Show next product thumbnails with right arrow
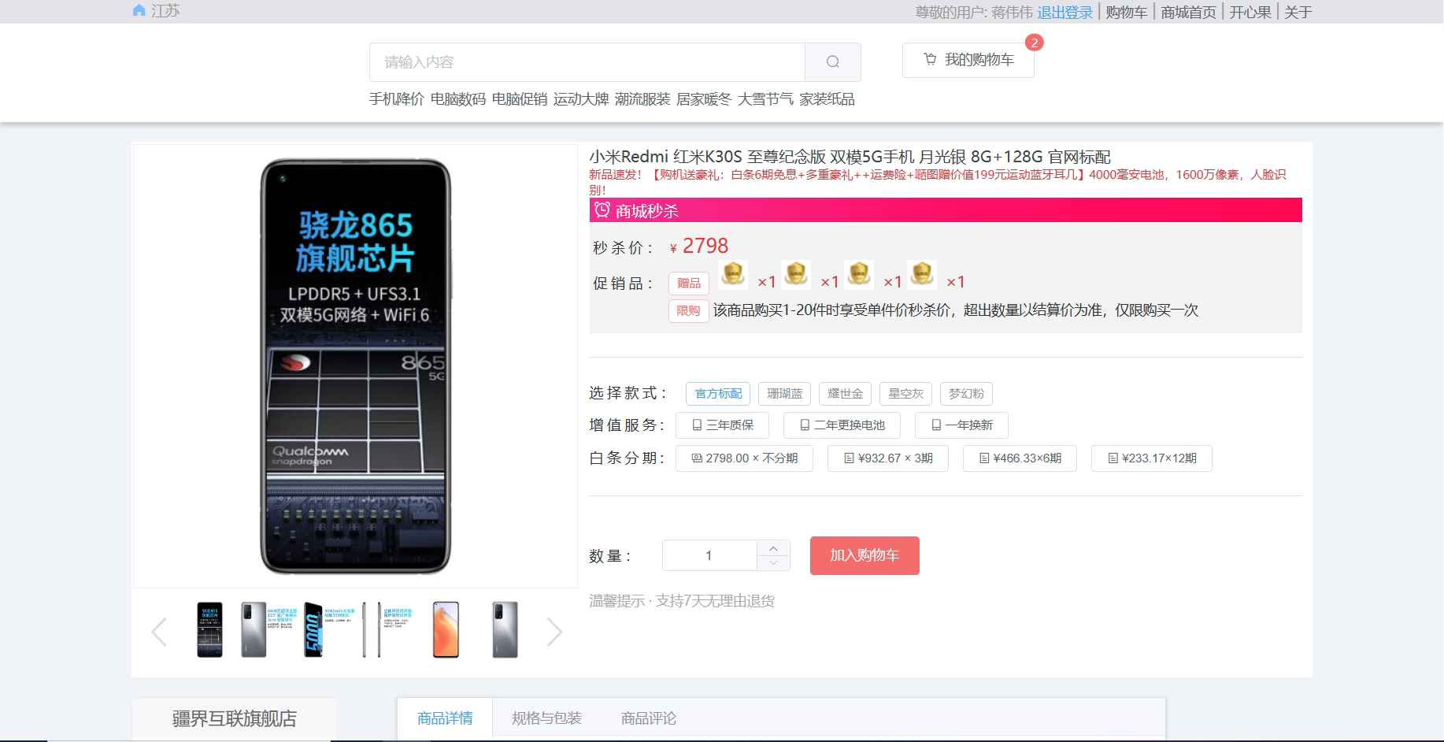This screenshot has height=742, width=1444. pos(554,632)
